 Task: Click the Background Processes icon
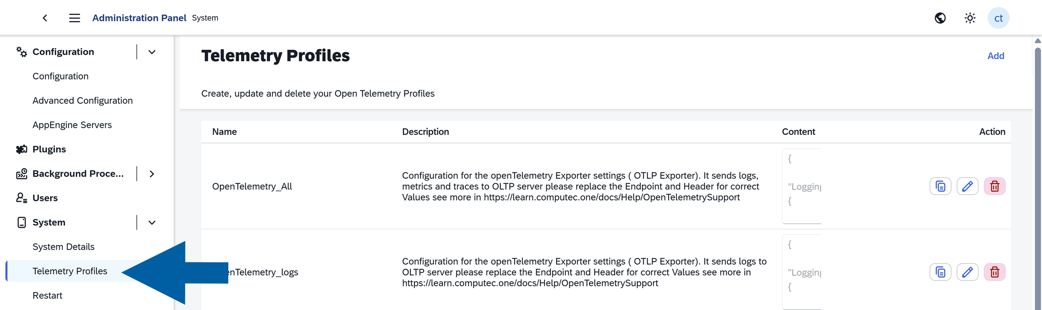21,174
